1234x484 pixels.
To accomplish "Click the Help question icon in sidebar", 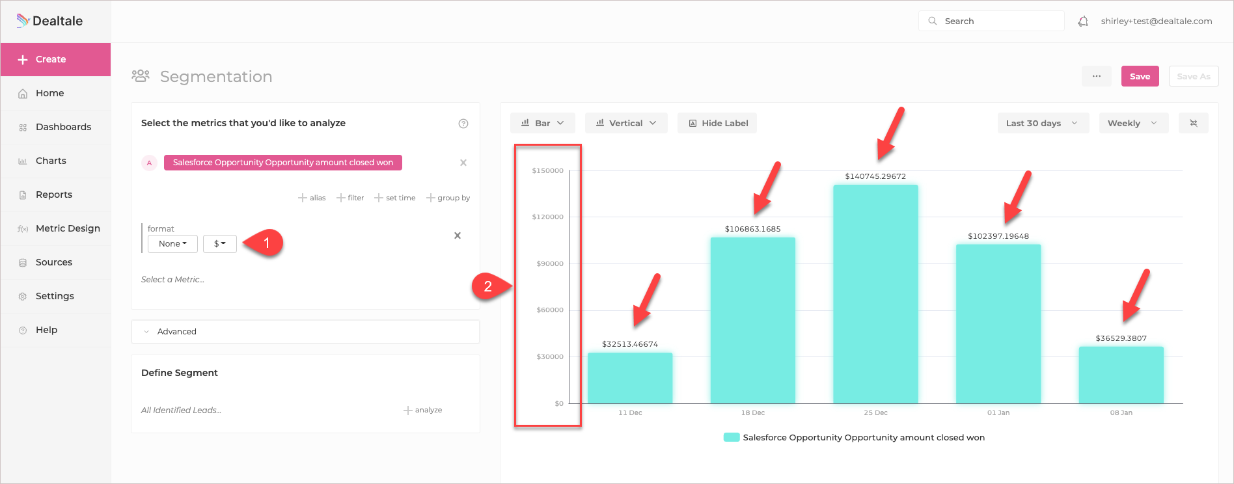I will click(x=23, y=330).
